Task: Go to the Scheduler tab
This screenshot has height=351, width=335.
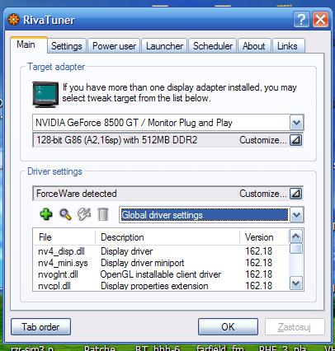Action: point(213,46)
